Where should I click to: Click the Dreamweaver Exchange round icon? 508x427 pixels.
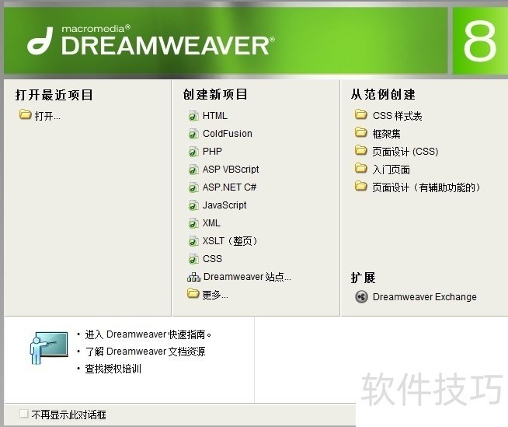click(361, 296)
